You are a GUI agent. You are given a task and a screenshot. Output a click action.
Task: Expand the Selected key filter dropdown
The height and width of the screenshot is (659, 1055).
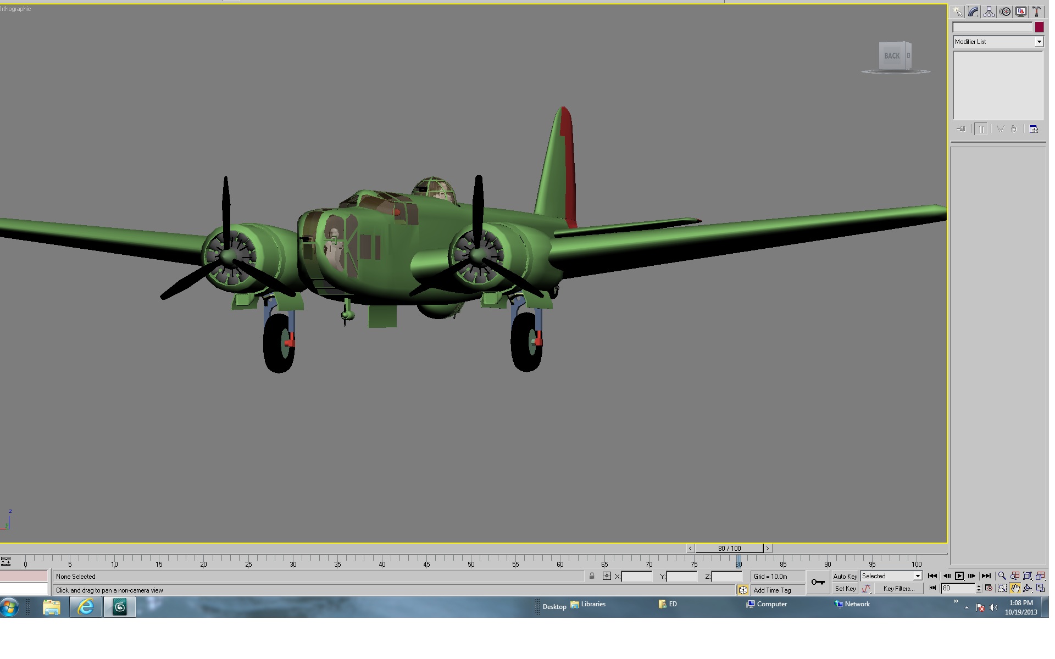(x=891, y=576)
